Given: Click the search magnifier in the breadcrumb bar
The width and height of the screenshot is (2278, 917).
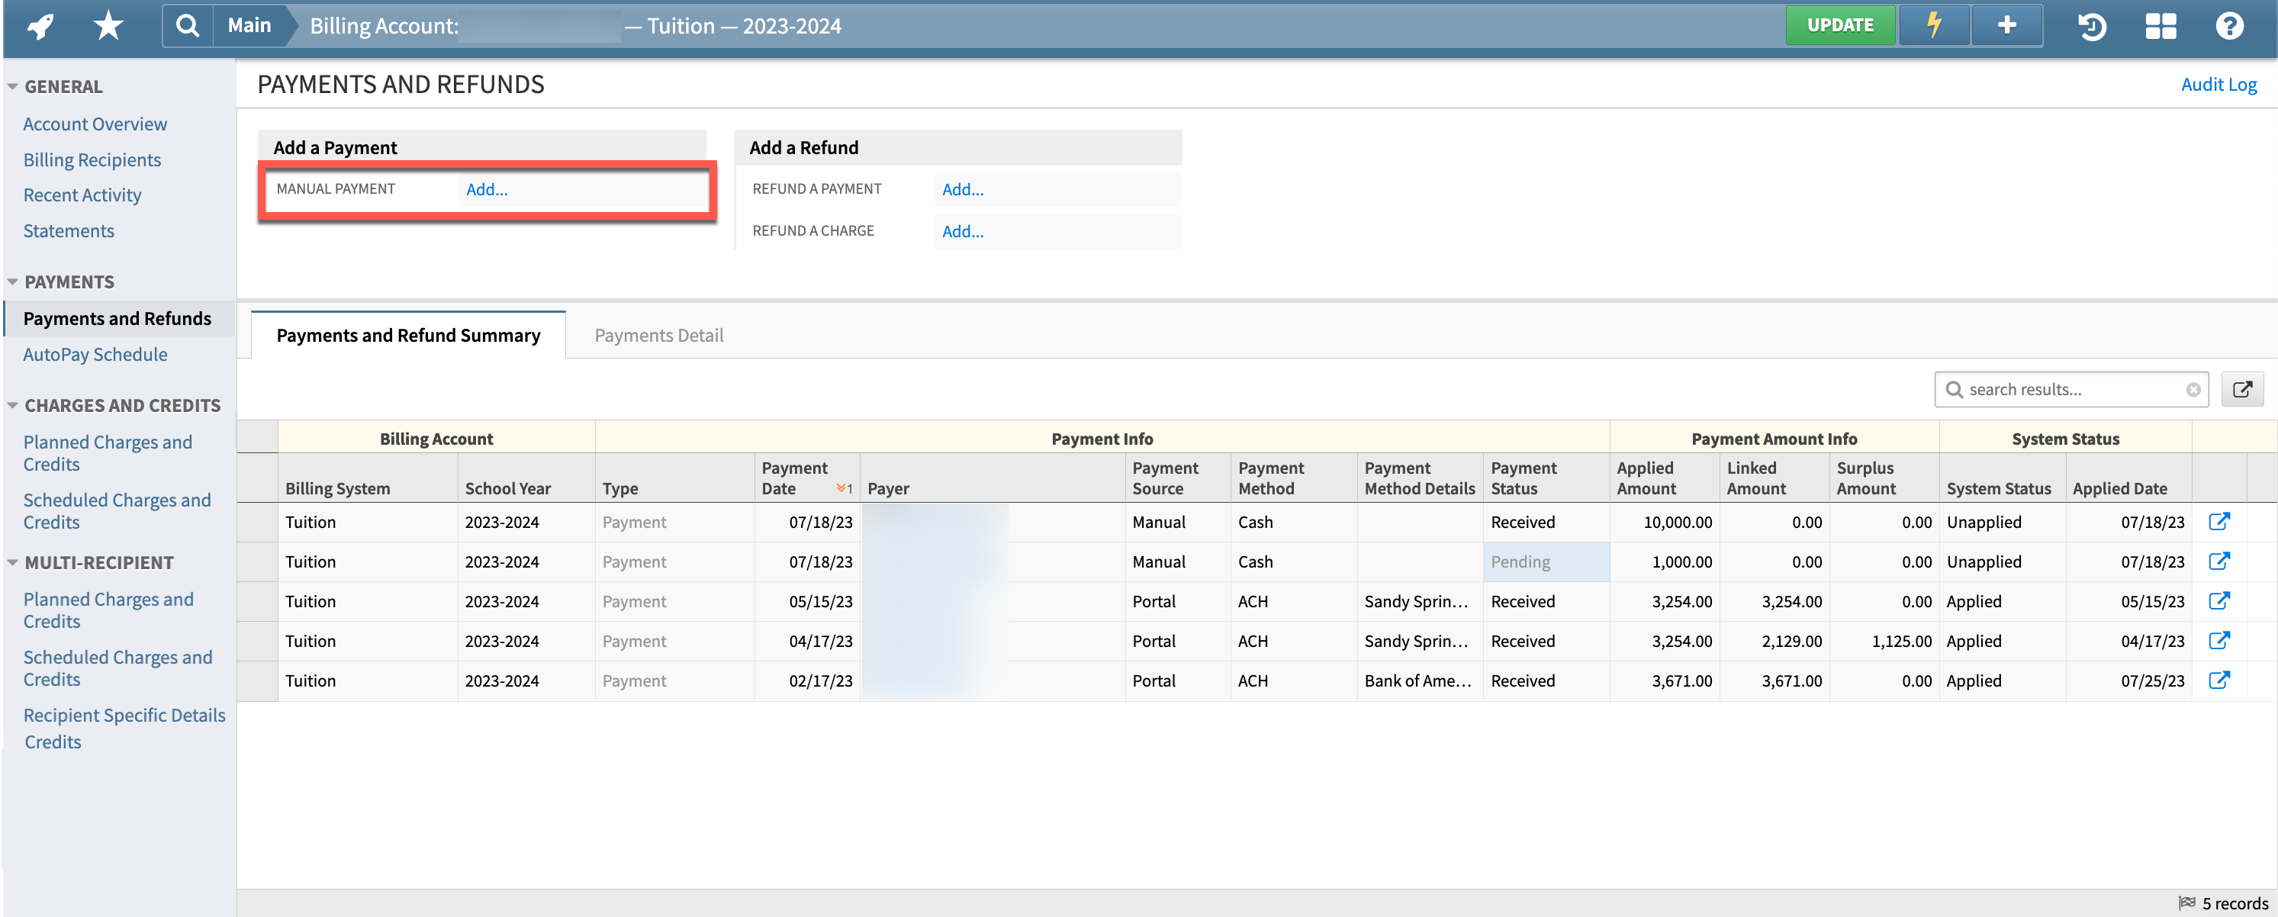Looking at the screenshot, I should tap(187, 26).
